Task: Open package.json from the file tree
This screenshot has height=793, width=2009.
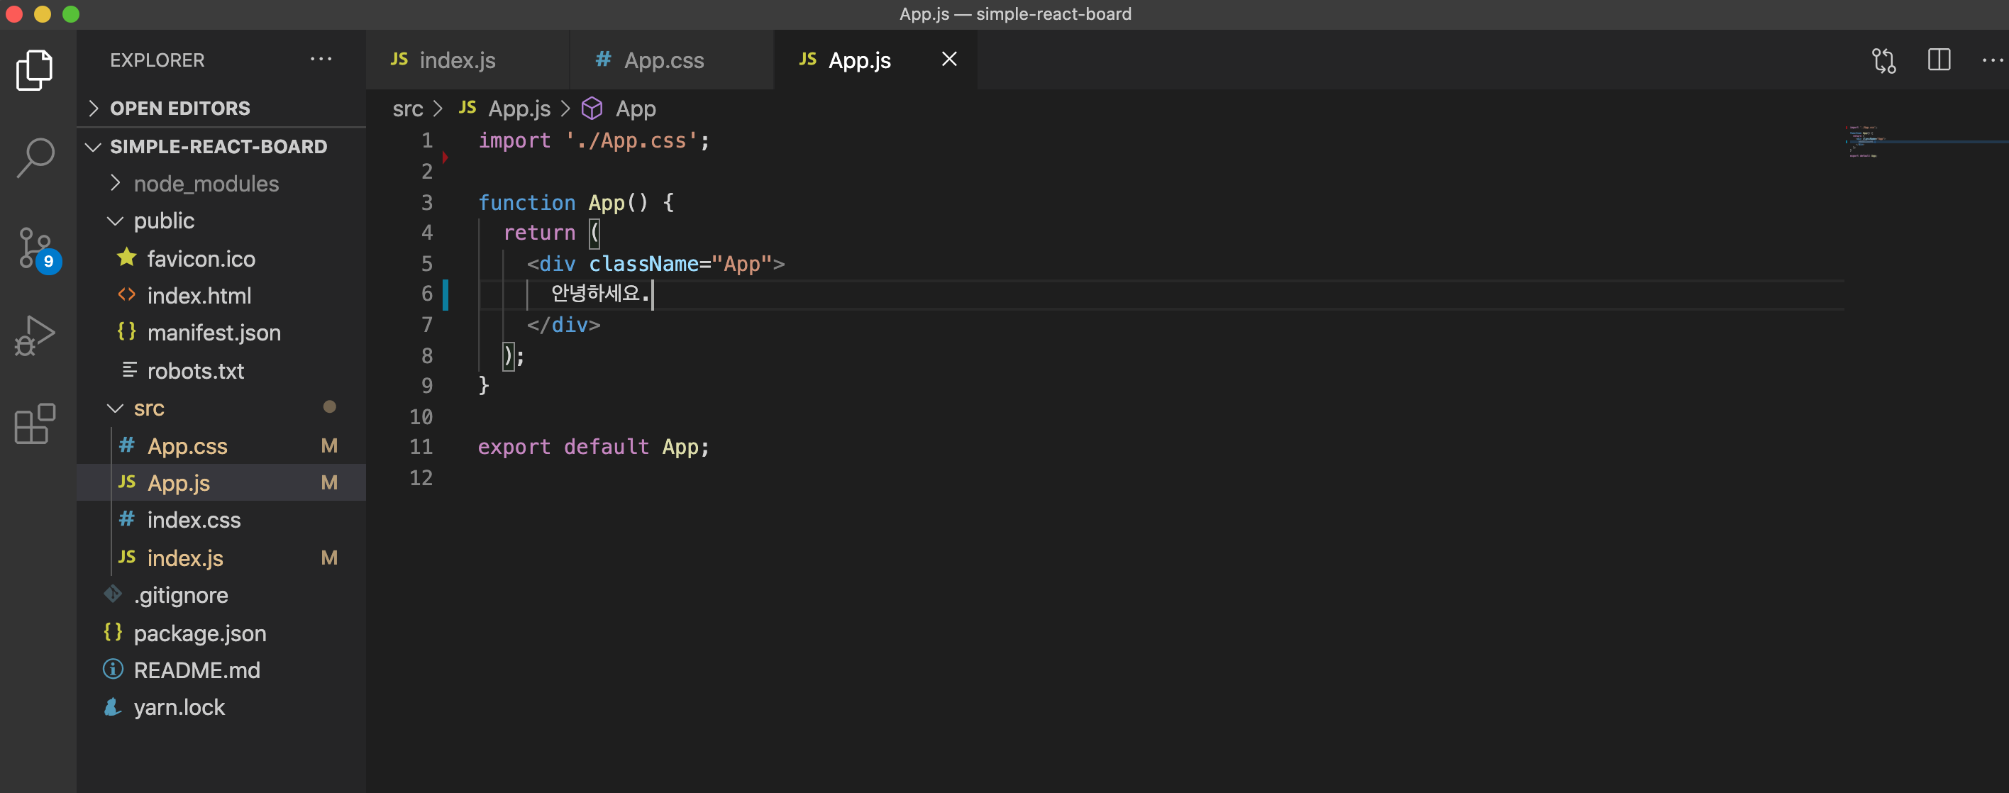Action: [x=199, y=633]
